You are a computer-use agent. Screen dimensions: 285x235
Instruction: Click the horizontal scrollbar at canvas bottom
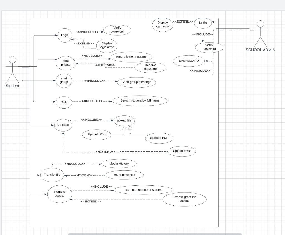pos(155,234)
